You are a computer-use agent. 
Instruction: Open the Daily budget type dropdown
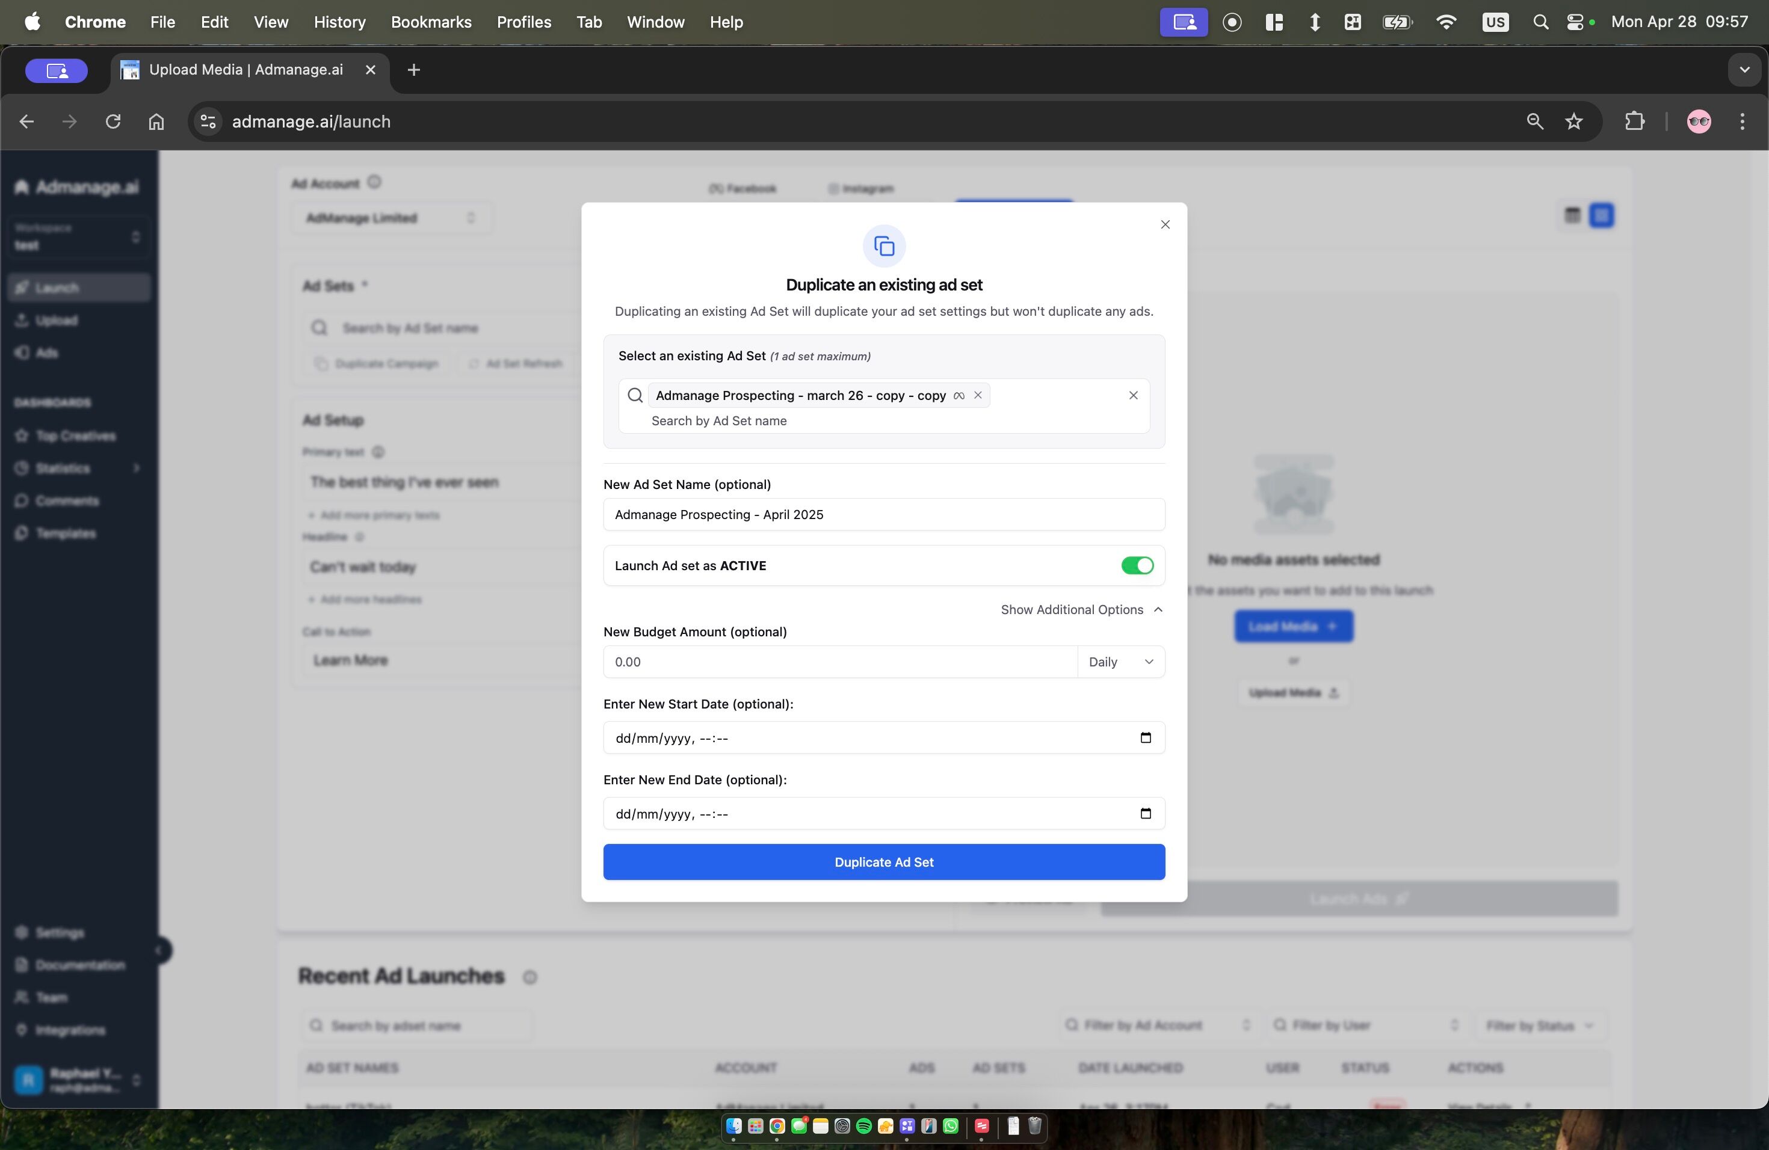click(1120, 662)
